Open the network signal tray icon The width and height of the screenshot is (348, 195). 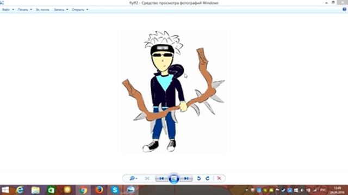point(315,190)
